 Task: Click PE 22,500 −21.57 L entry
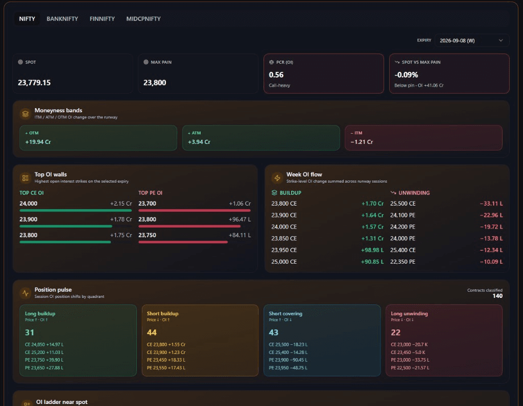tap(410, 368)
